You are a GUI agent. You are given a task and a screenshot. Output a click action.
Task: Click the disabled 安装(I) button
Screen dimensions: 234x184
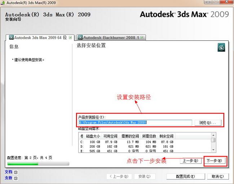[x=145, y=176]
